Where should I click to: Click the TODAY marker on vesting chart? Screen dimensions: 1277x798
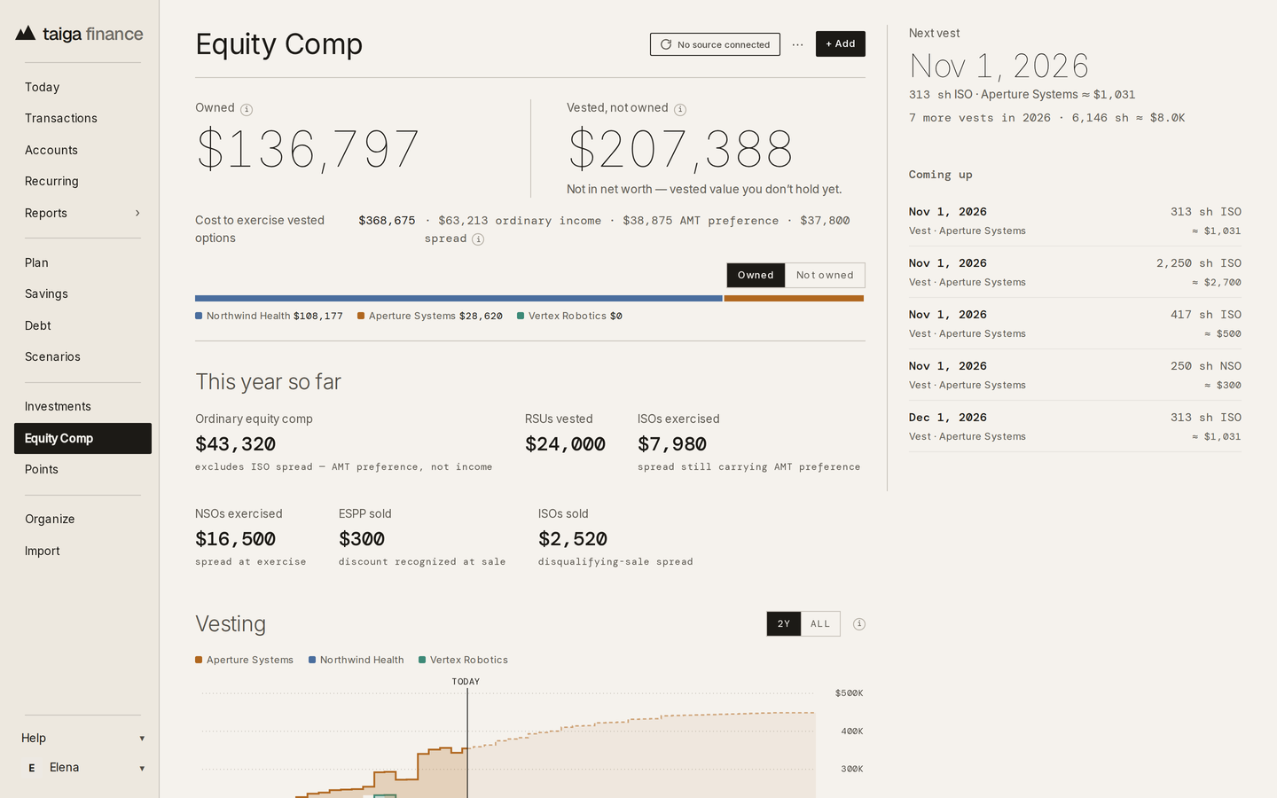[466, 682]
